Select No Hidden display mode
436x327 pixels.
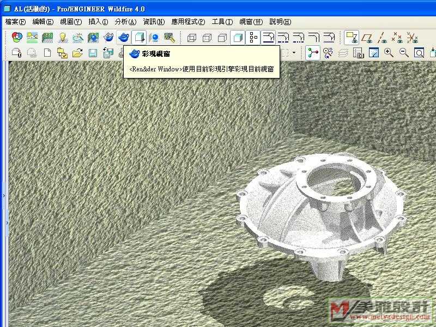pyautogui.click(x=222, y=38)
